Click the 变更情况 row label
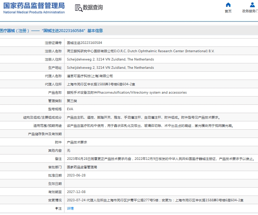Viewport: 258px width, 215px height. pos(55,200)
